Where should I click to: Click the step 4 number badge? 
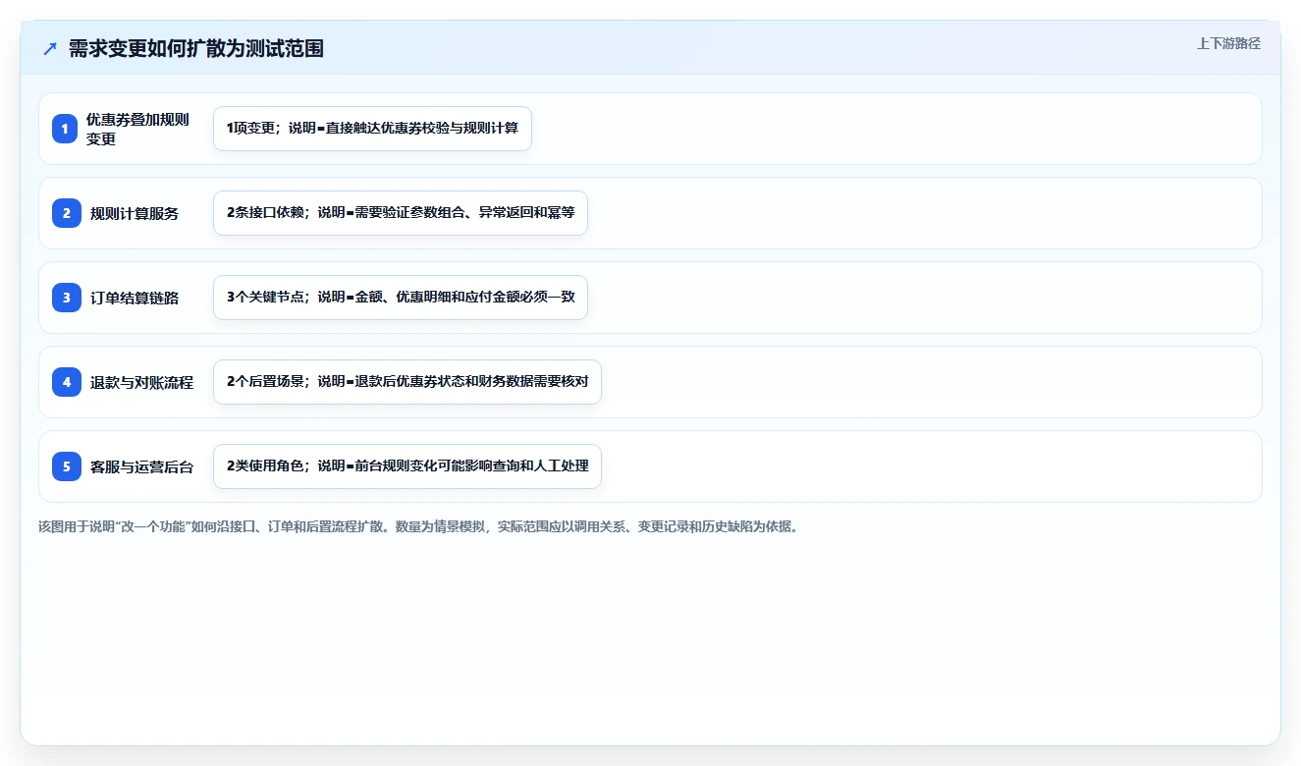[x=66, y=382]
